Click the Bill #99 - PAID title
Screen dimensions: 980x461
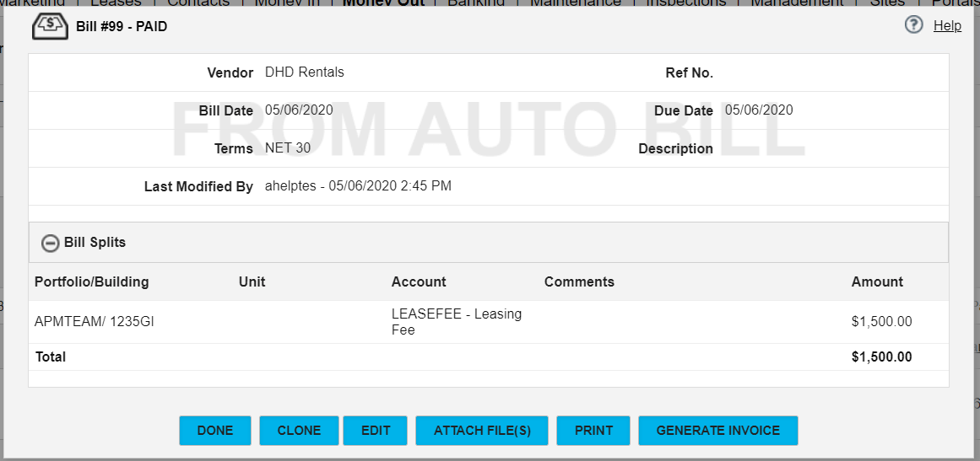(x=122, y=27)
